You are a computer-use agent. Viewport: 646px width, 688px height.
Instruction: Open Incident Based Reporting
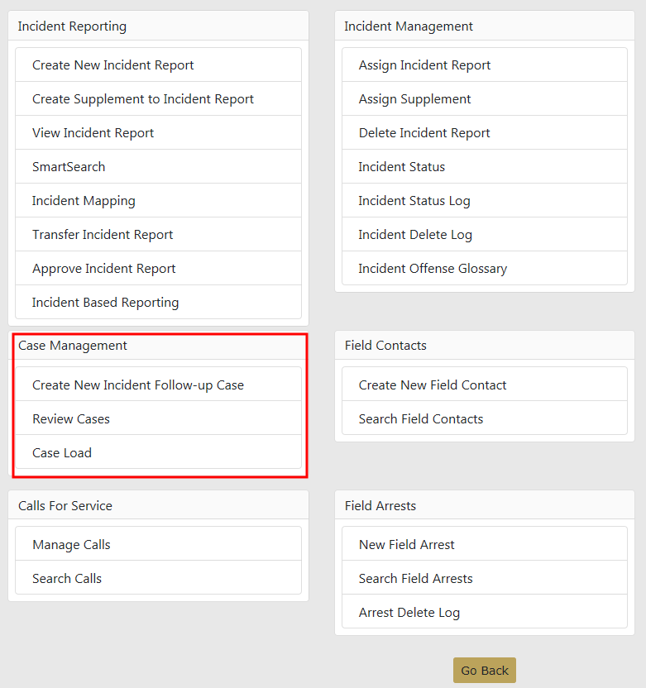[106, 303]
